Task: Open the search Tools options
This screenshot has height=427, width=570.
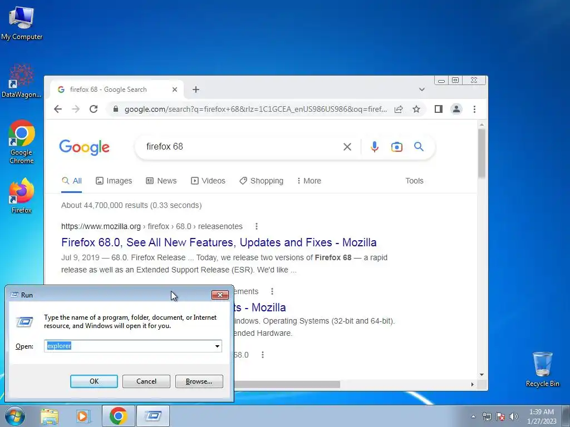Action: pos(414,181)
